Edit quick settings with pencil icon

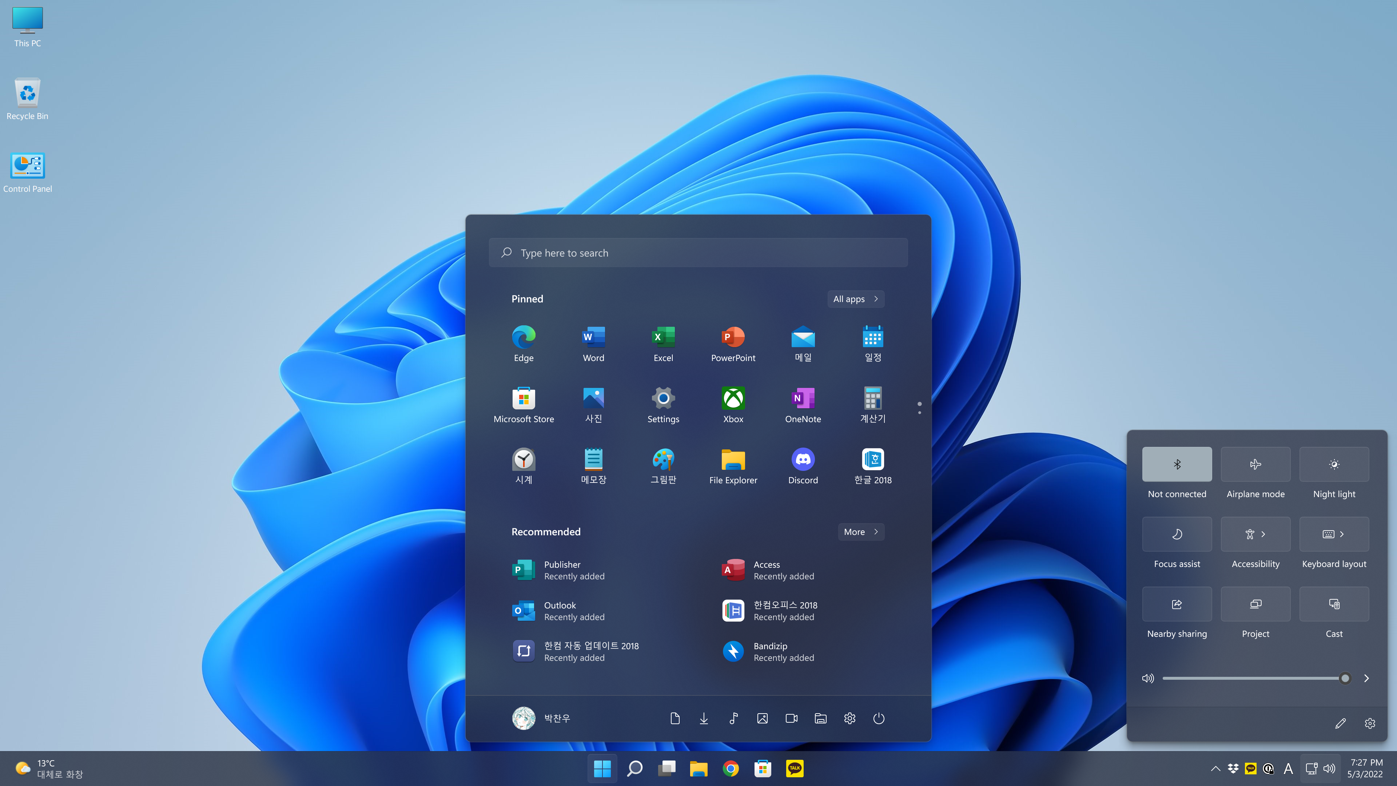point(1340,723)
